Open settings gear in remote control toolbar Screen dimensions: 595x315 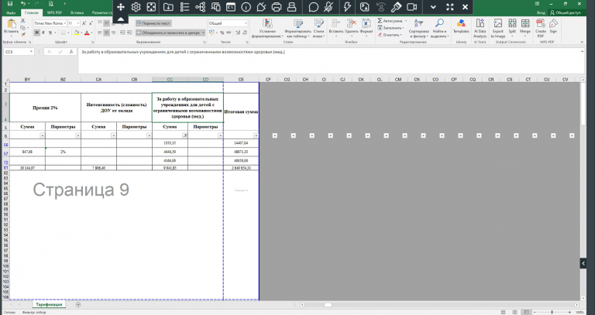(x=136, y=7)
